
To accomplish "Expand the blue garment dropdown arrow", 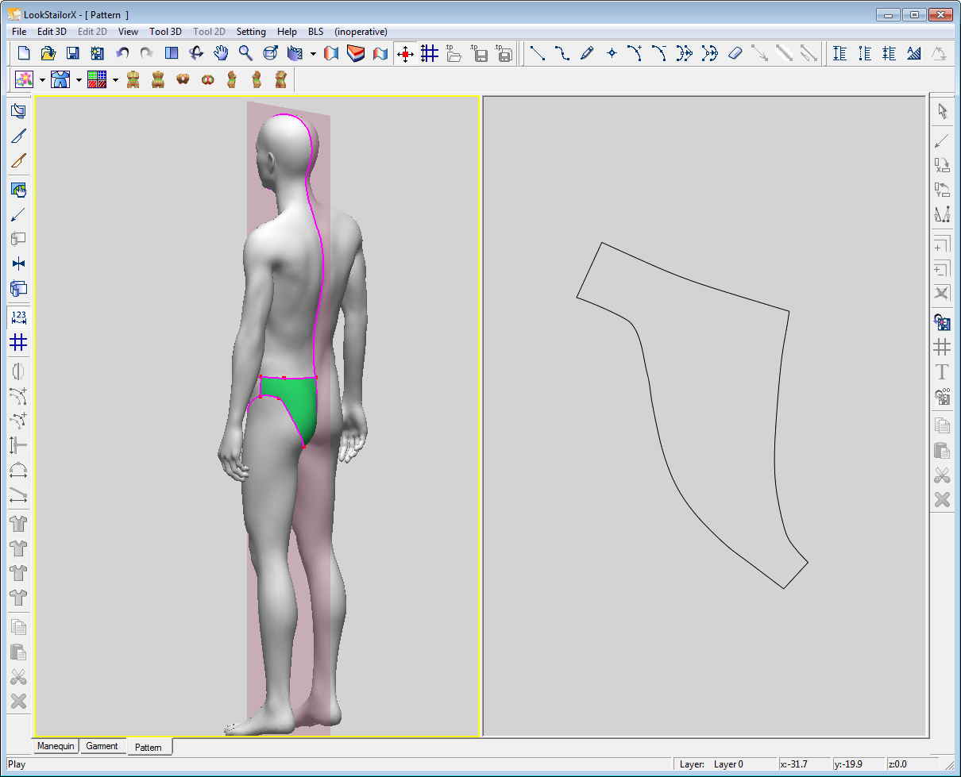I will pos(79,79).
